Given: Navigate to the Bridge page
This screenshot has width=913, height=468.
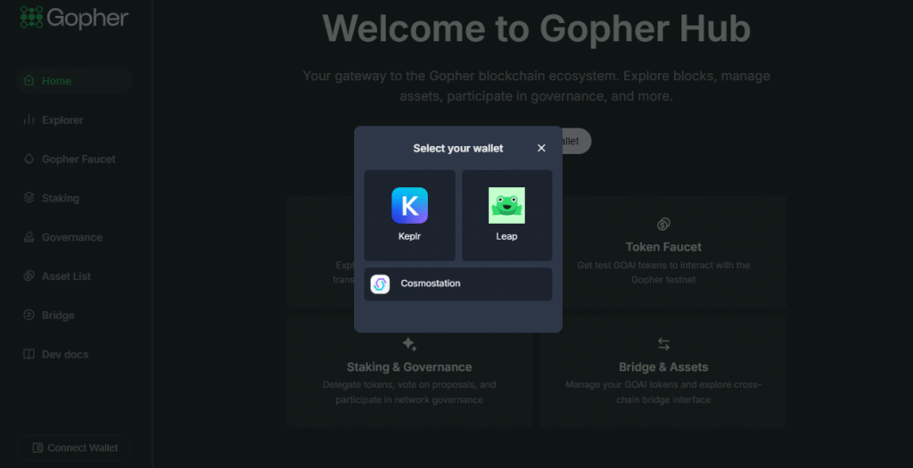Looking at the screenshot, I should coord(58,316).
